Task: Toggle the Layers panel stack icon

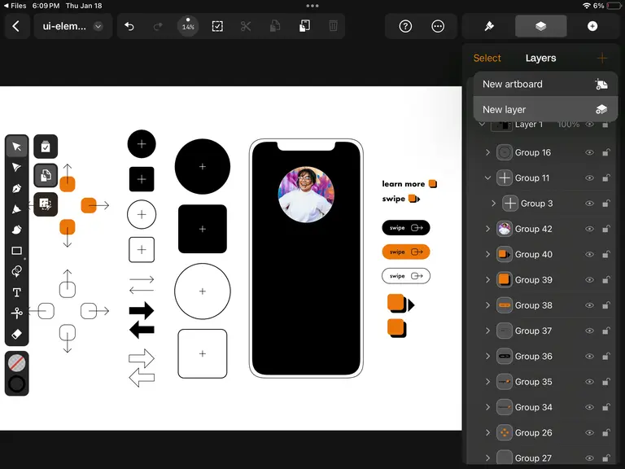Action: [541, 26]
